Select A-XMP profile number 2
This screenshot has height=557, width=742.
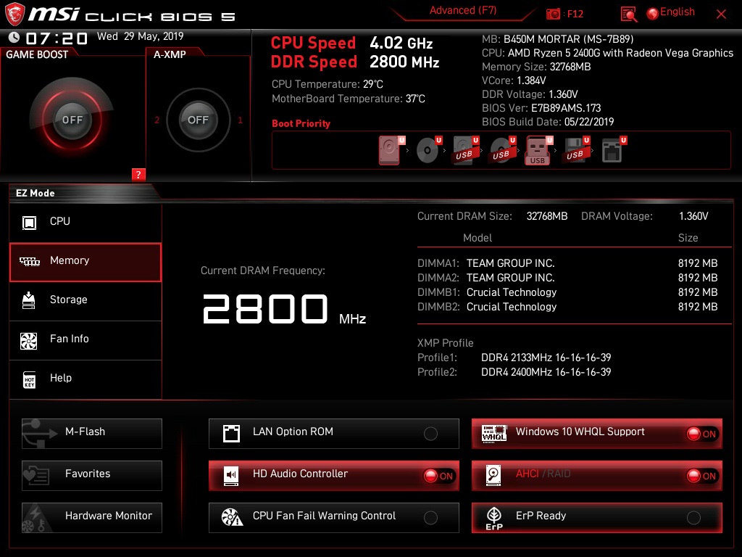click(x=157, y=120)
